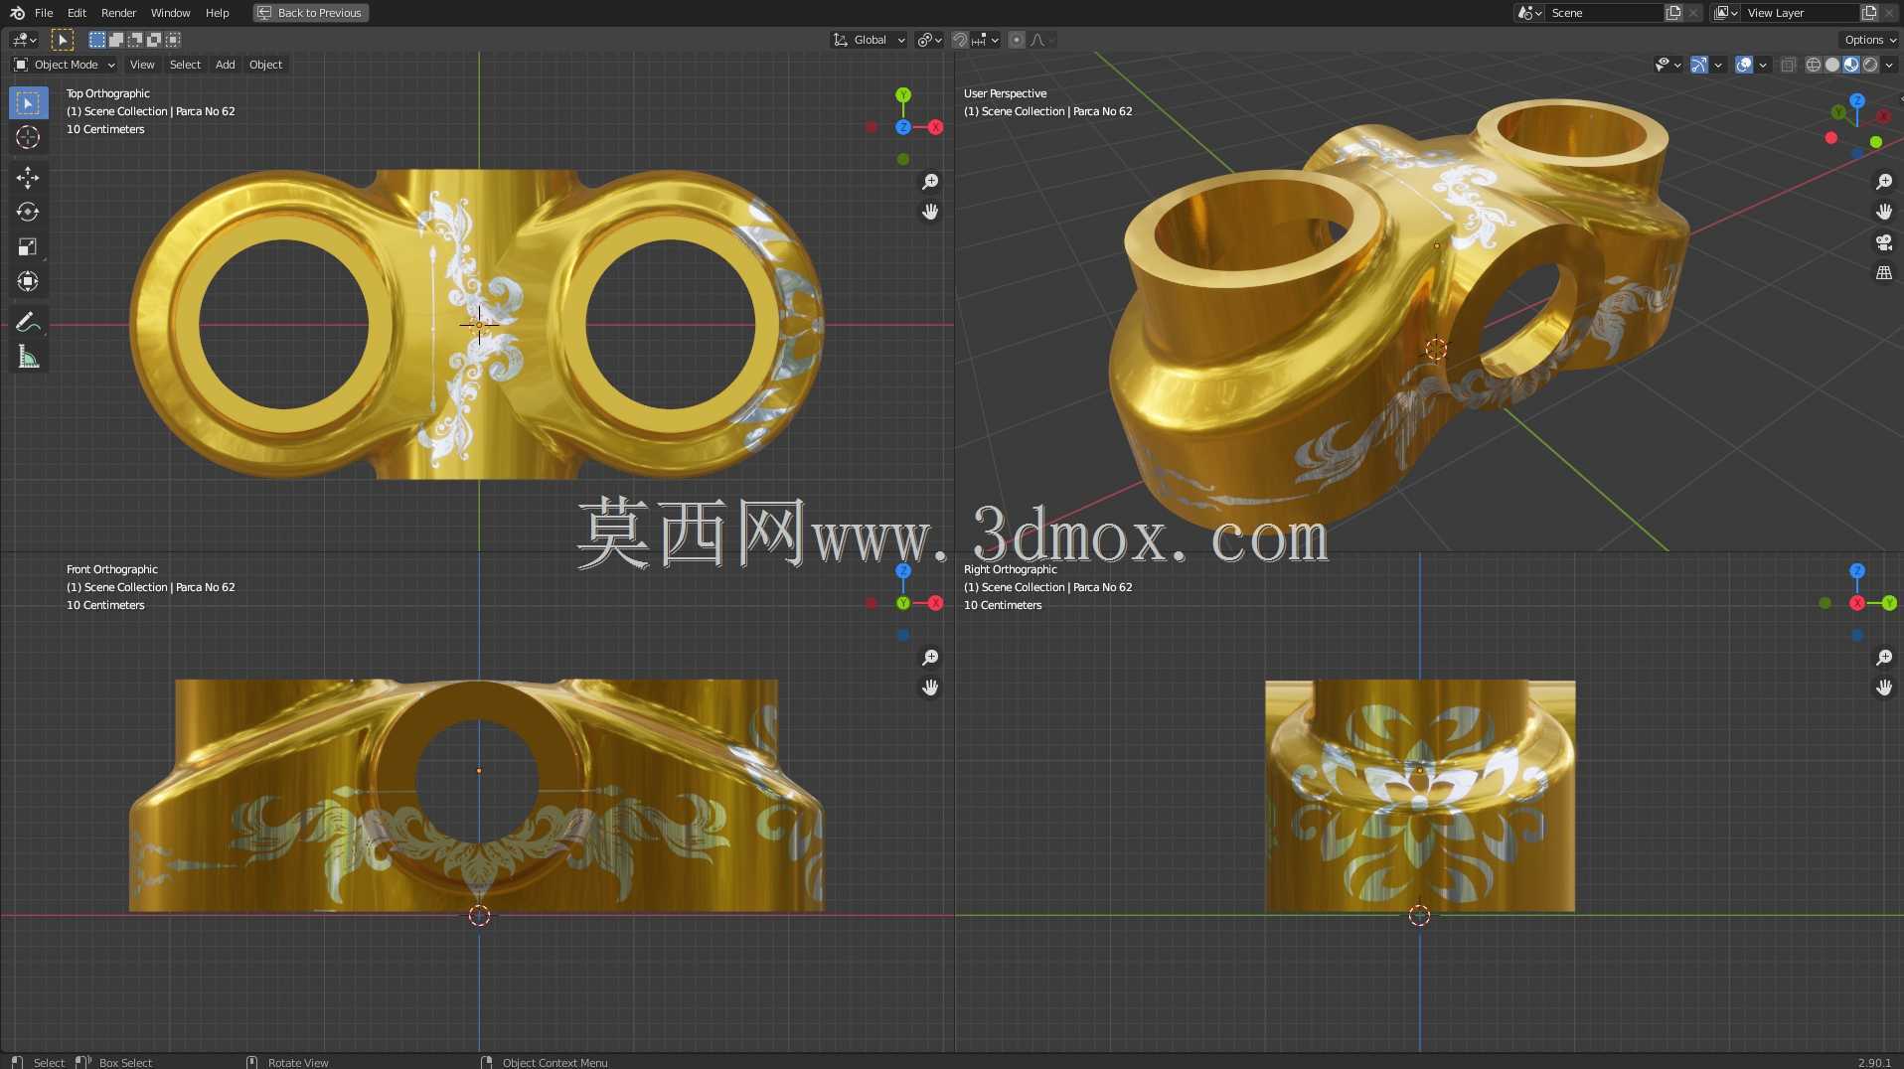The width and height of the screenshot is (1904, 1069).
Task: Click zoom icon in Top Orthographic view
Action: pos(930,182)
